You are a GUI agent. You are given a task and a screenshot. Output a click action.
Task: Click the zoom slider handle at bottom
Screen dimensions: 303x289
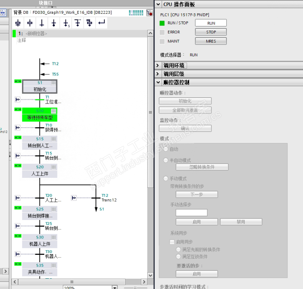coord(135,287)
